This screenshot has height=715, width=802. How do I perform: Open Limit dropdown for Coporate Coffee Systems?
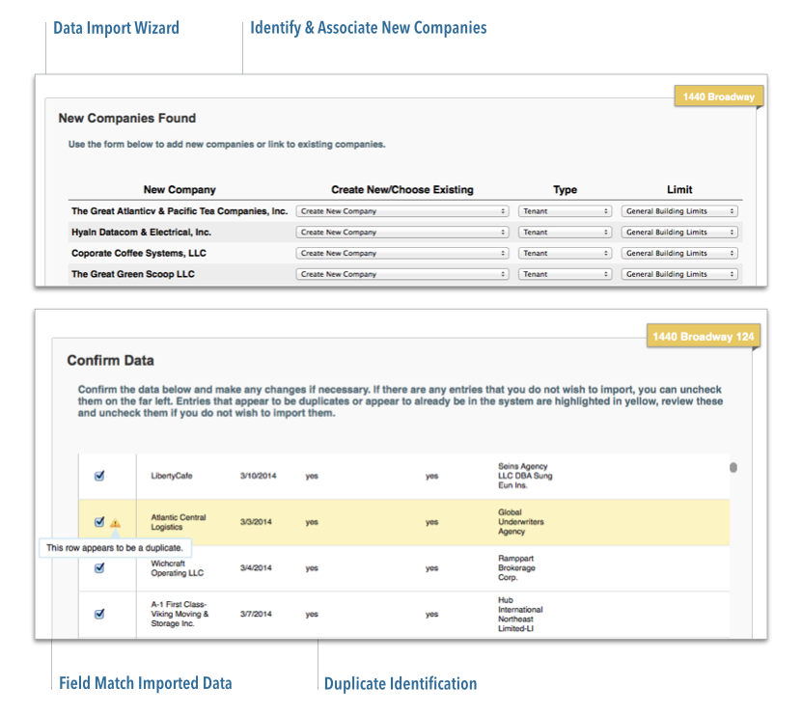(x=679, y=253)
